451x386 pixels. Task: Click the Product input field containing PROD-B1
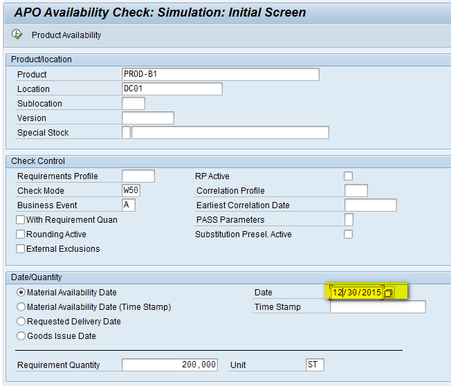[221, 74]
